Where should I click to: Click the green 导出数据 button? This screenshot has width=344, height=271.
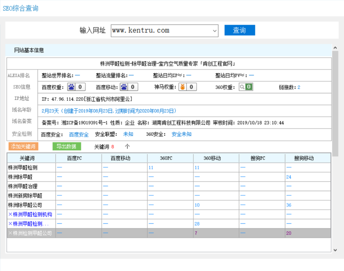(67, 146)
